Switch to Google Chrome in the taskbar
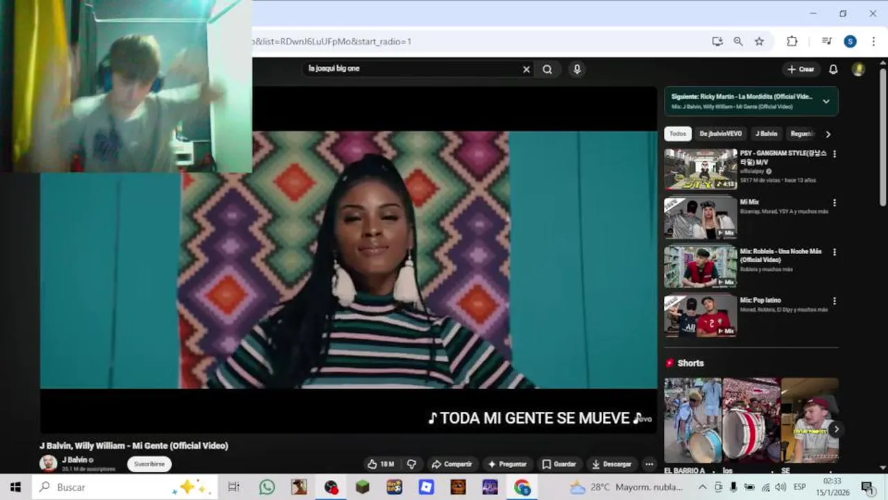This screenshot has height=500, width=888. pos(522,487)
